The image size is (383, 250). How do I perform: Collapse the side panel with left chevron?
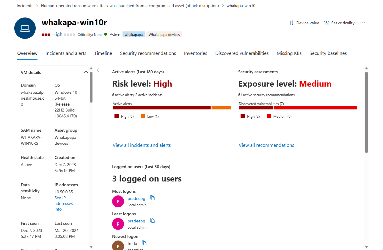(x=98, y=70)
